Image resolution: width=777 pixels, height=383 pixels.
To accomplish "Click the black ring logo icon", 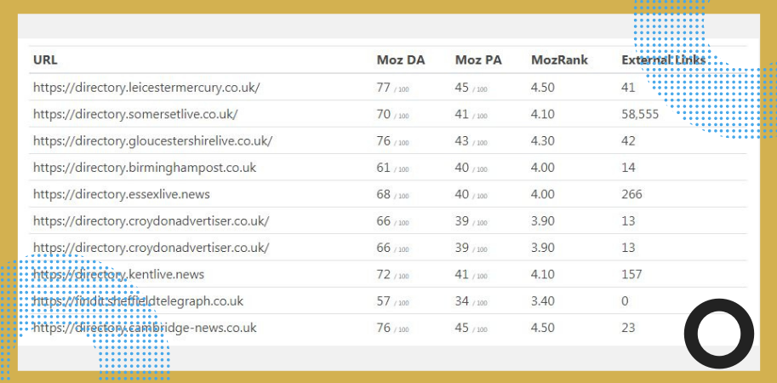I will pos(719,334).
